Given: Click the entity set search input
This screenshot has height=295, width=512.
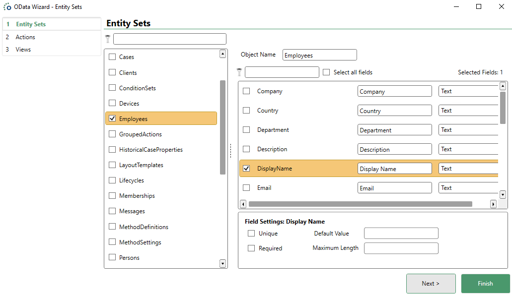Looking at the screenshot, I should (x=170, y=39).
